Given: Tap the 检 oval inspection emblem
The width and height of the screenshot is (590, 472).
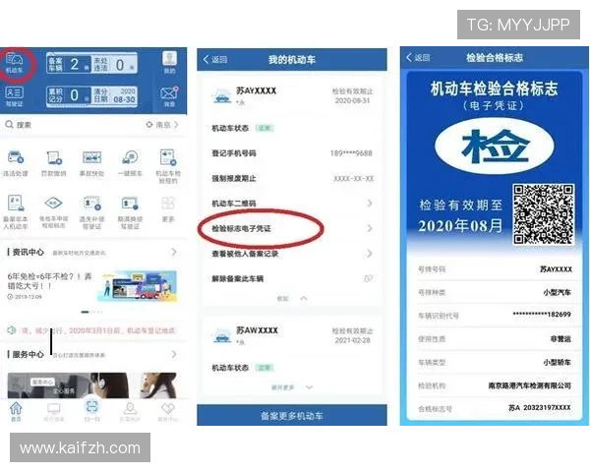Looking at the screenshot, I should [494, 147].
